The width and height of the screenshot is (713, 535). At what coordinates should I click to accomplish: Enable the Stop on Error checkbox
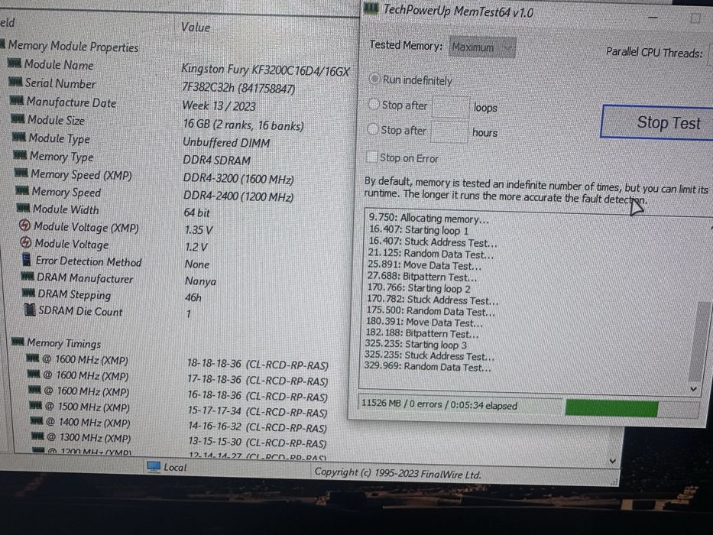click(371, 157)
